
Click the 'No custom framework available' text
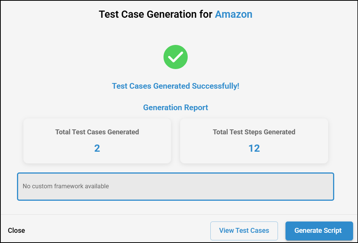coord(66,186)
